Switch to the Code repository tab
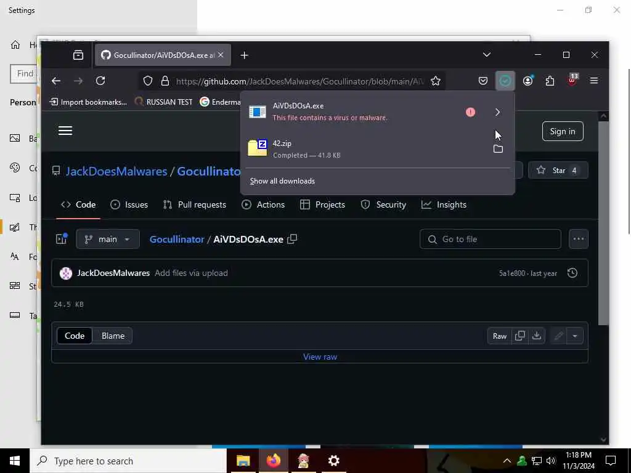The width and height of the screenshot is (631, 473). [78, 204]
